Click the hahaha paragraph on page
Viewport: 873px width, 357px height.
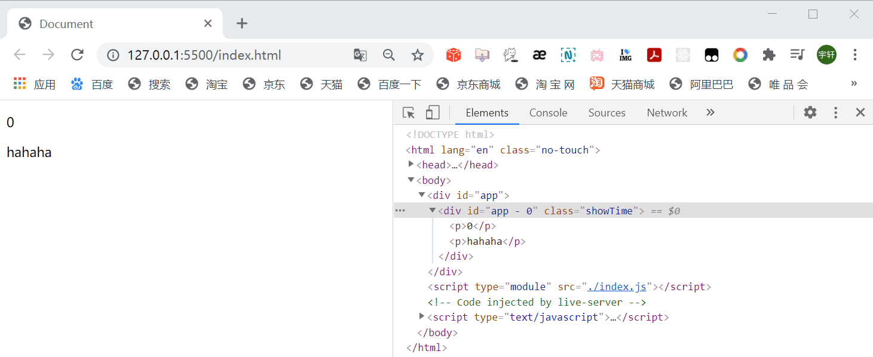[29, 153]
